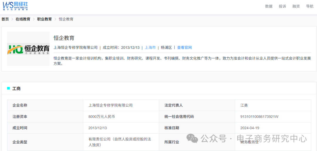Viewport: 317px width, 151px height.
Task: Open the 导航 navigation item
Action: 310,6
